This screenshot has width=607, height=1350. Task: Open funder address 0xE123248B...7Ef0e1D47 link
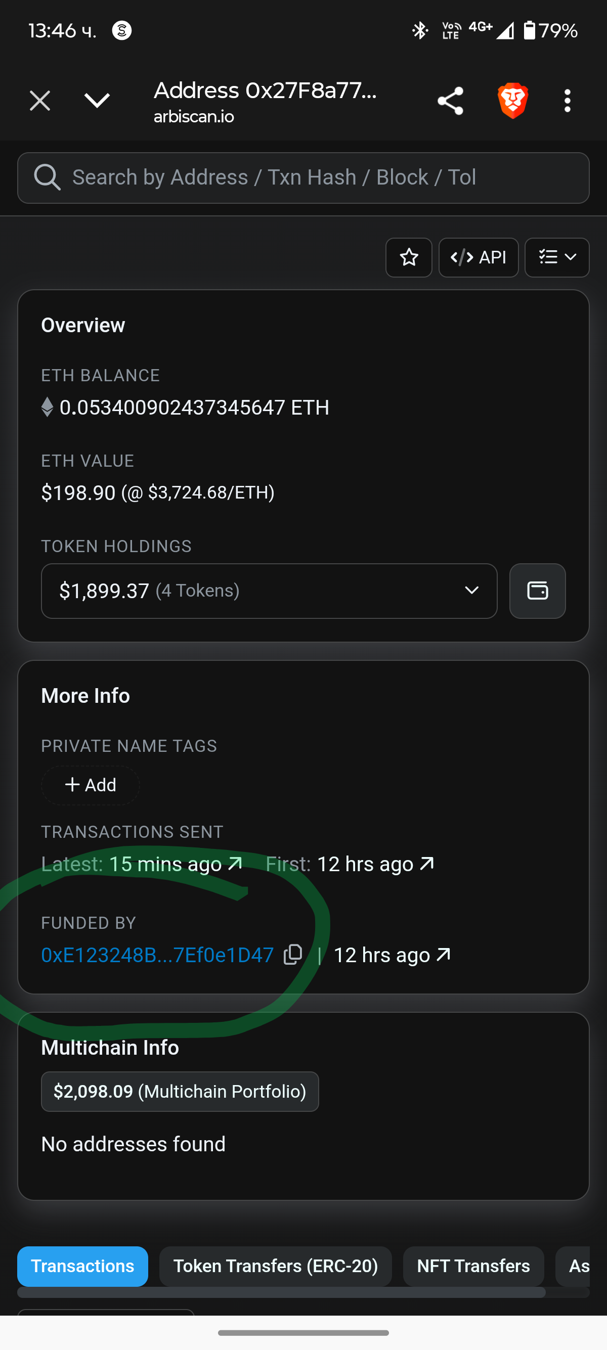(157, 955)
